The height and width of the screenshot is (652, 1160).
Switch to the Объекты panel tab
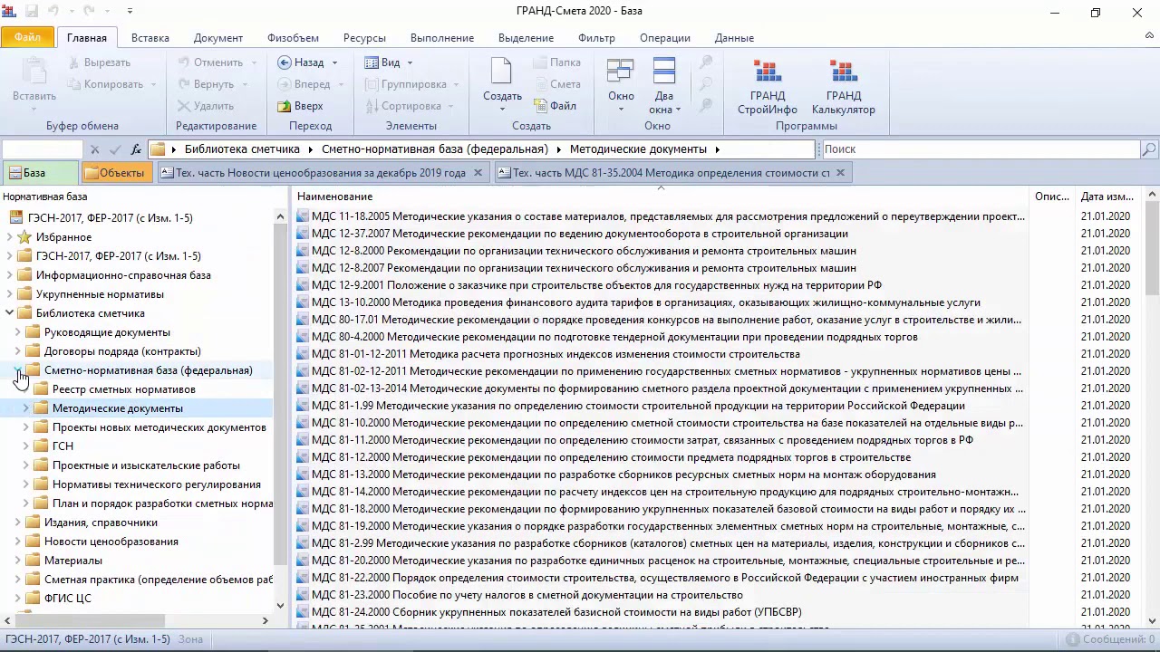[117, 173]
